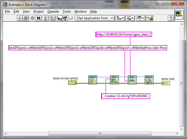The image size is (187, 139).
Task: Click the error in (no error) label
Action: click(x=65, y=78)
